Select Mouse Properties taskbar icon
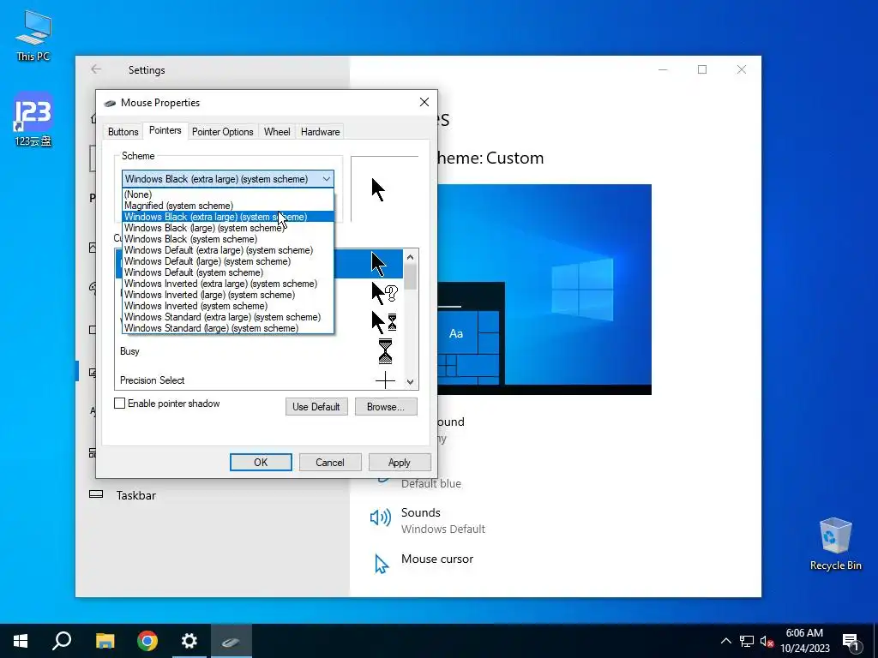 (x=232, y=641)
